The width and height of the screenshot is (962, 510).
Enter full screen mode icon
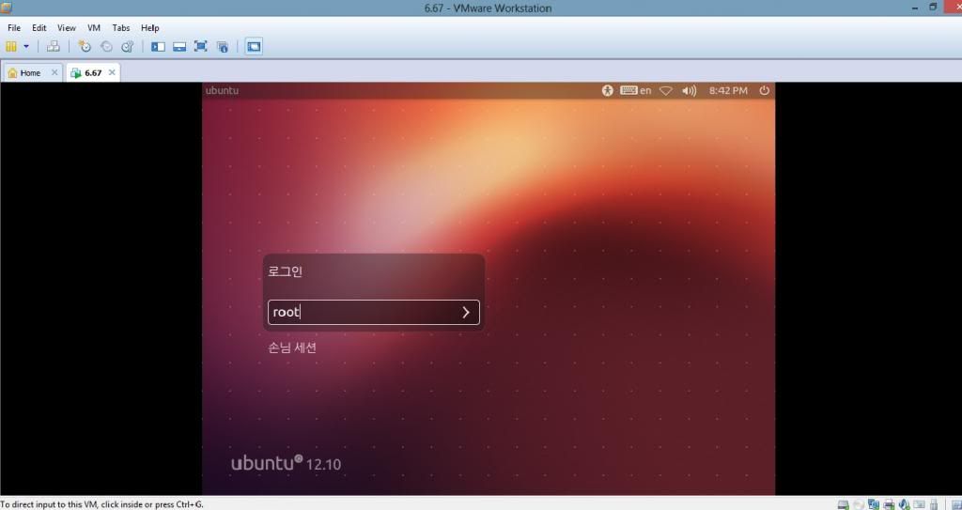click(201, 46)
